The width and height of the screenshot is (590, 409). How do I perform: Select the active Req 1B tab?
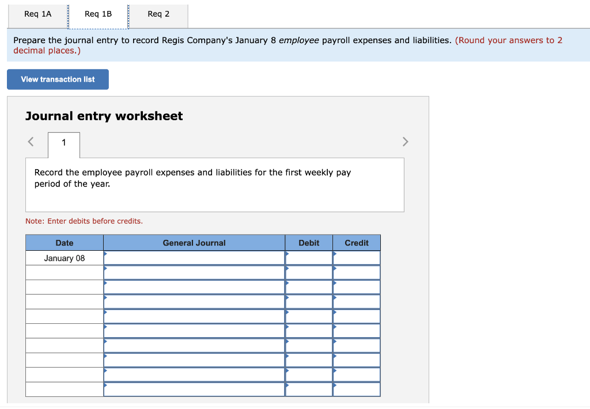click(x=98, y=14)
